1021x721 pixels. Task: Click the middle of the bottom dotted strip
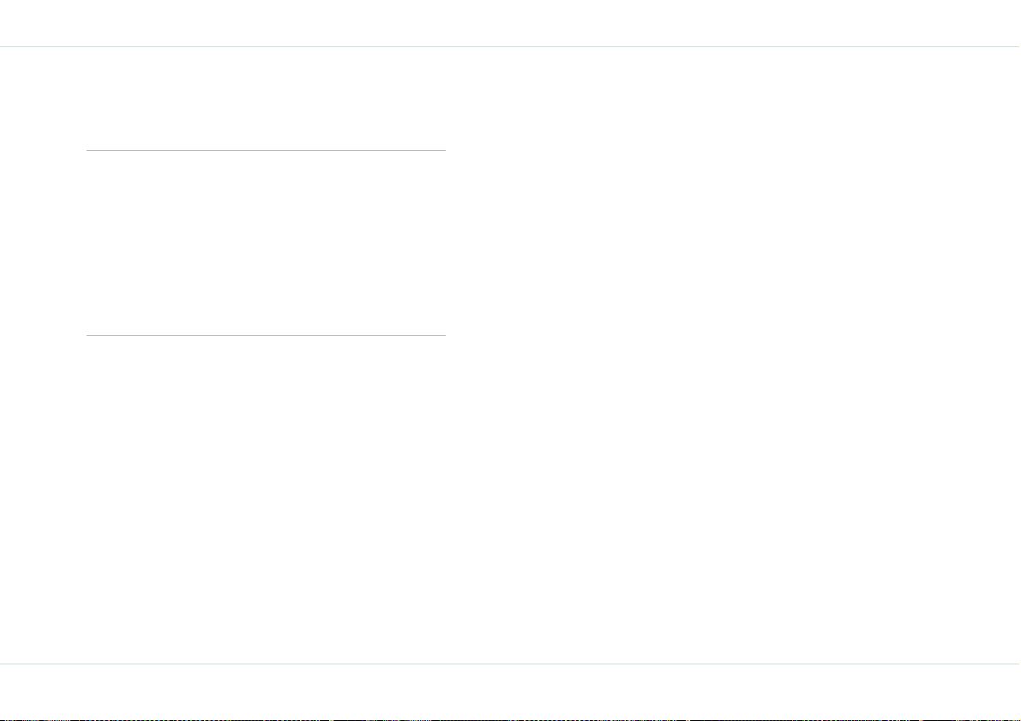click(x=511, y=719)
